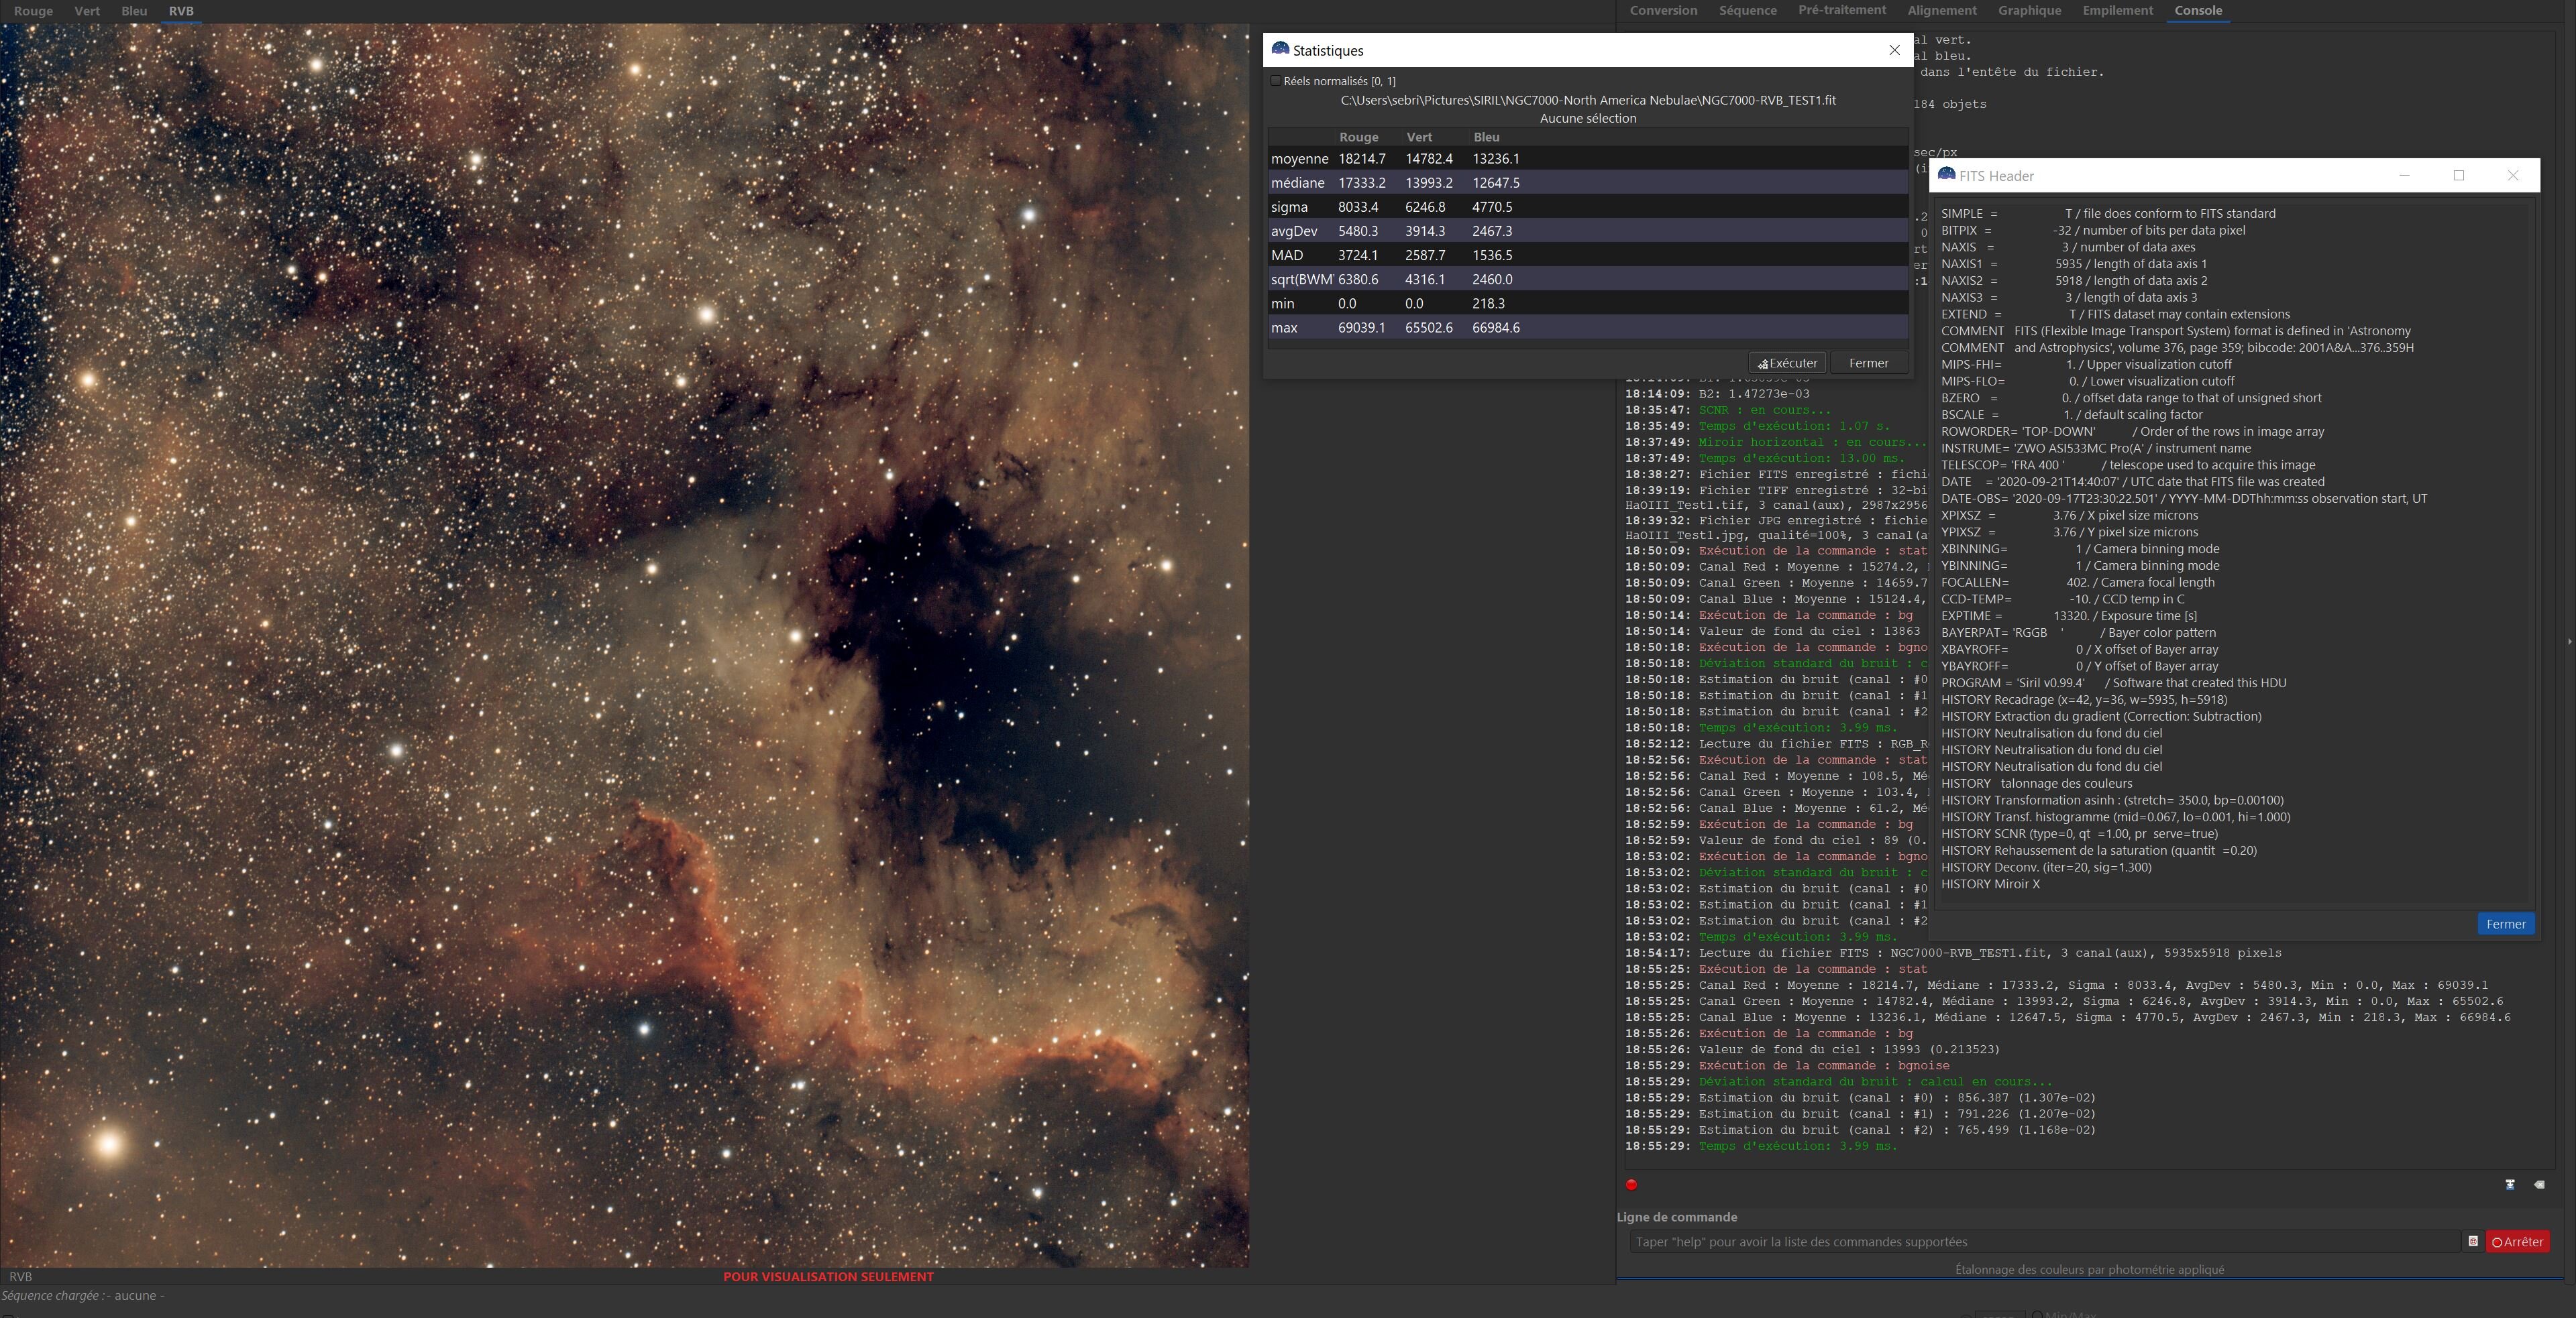Click Fermer in the Statistiques dialog
2576x1318 pixels.
1868,363
